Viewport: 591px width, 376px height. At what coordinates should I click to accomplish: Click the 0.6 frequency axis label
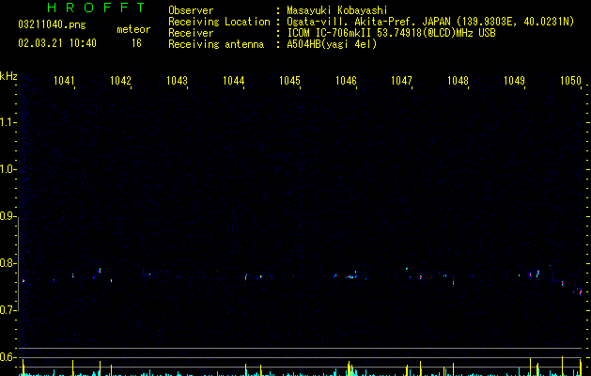click(x=7, y=357)
